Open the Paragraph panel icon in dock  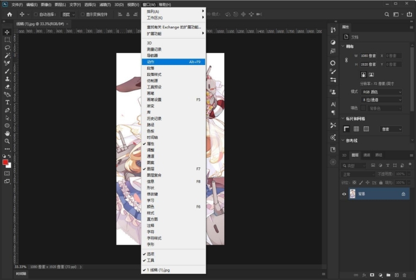click(333, 113)
